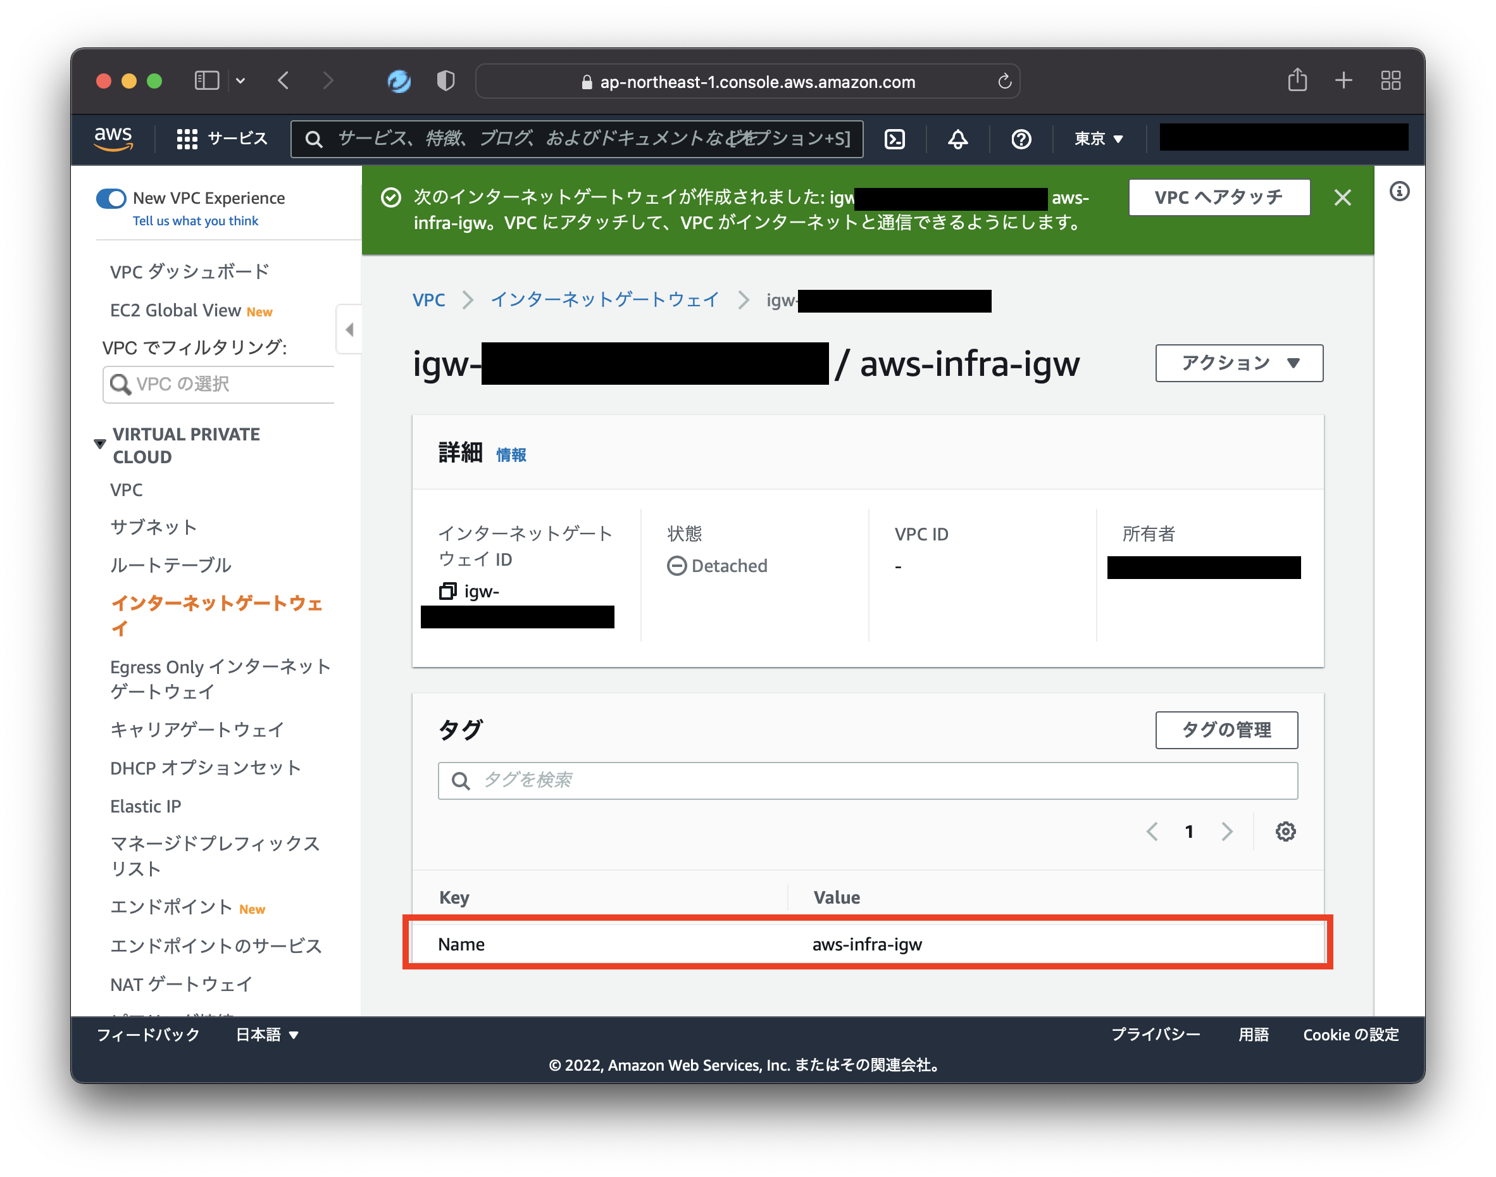Open タグの管理 to manage tags
This screenshot has height=1177, width=1496.
click(1226, 730)
